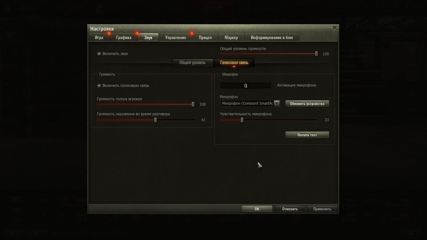Expand the Микрофон device dropdown
The height and width of the screenshot is (240, 427).
click(277, 103)
